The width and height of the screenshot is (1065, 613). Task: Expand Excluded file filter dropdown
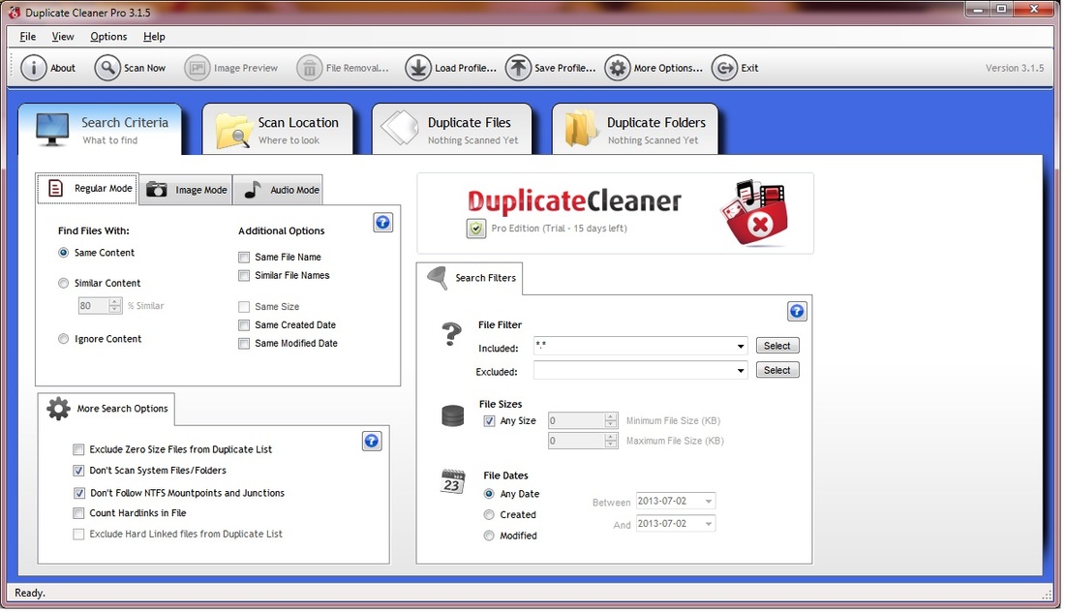741,371
